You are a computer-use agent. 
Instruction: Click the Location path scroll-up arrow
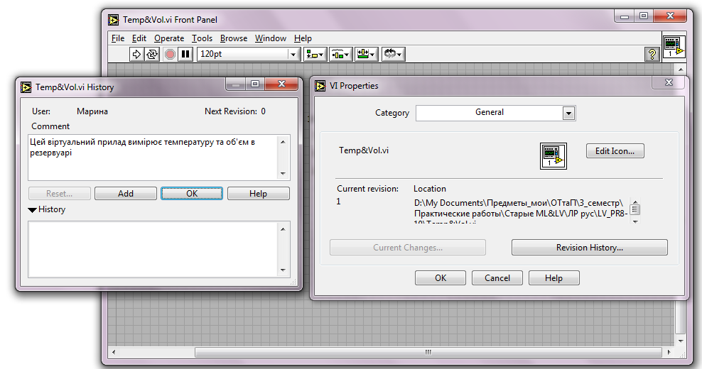coord(635,202)
